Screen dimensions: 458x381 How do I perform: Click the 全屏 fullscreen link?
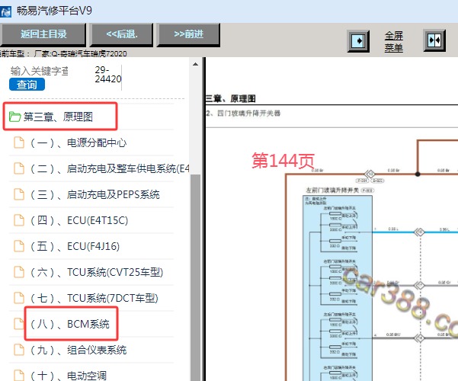(393, 36)
